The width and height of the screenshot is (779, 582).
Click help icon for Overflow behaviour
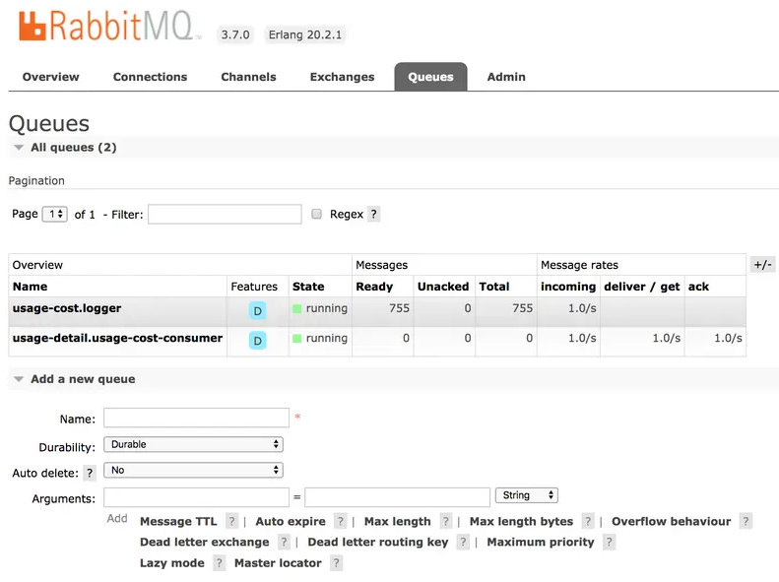tap(746, 522)
